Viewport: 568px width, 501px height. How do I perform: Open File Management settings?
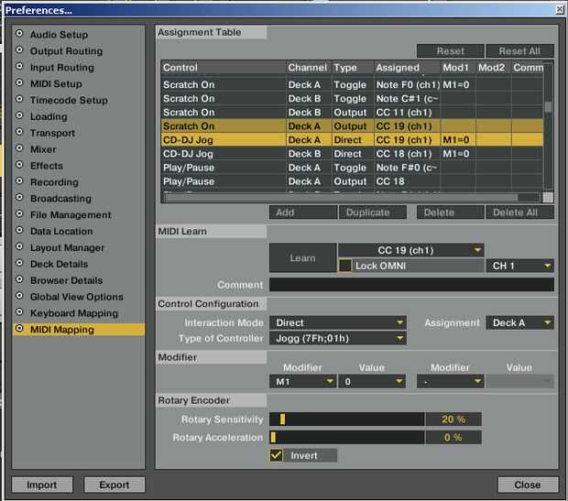[x=71, y=215]
